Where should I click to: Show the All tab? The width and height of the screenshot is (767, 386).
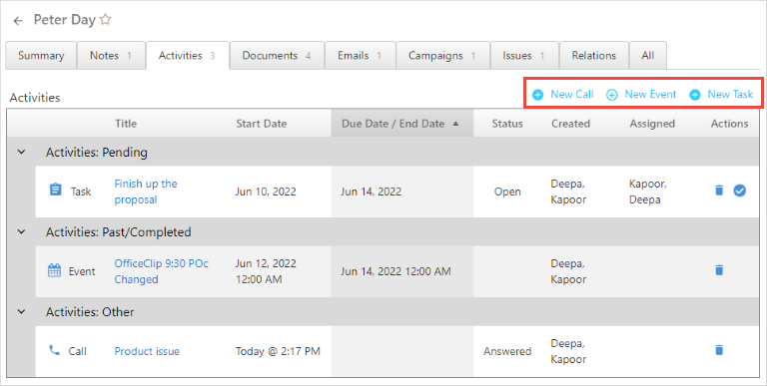647,56
